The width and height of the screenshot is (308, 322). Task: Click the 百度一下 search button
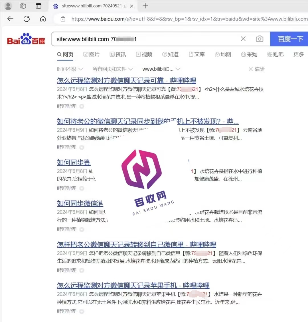(x=289, y=39)
